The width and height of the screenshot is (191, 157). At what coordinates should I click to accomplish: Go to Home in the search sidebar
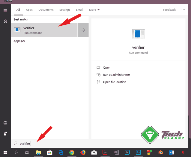[5, 21]
